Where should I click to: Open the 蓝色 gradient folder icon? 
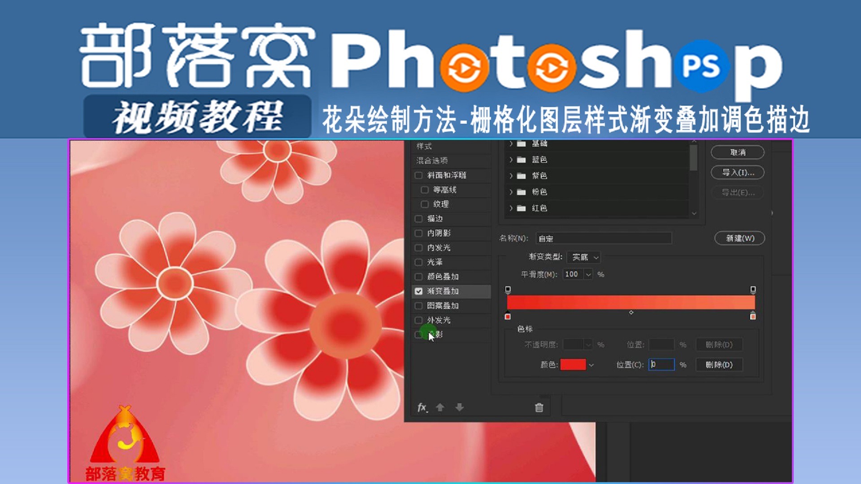pyautogui.click(x=521, y=160)
